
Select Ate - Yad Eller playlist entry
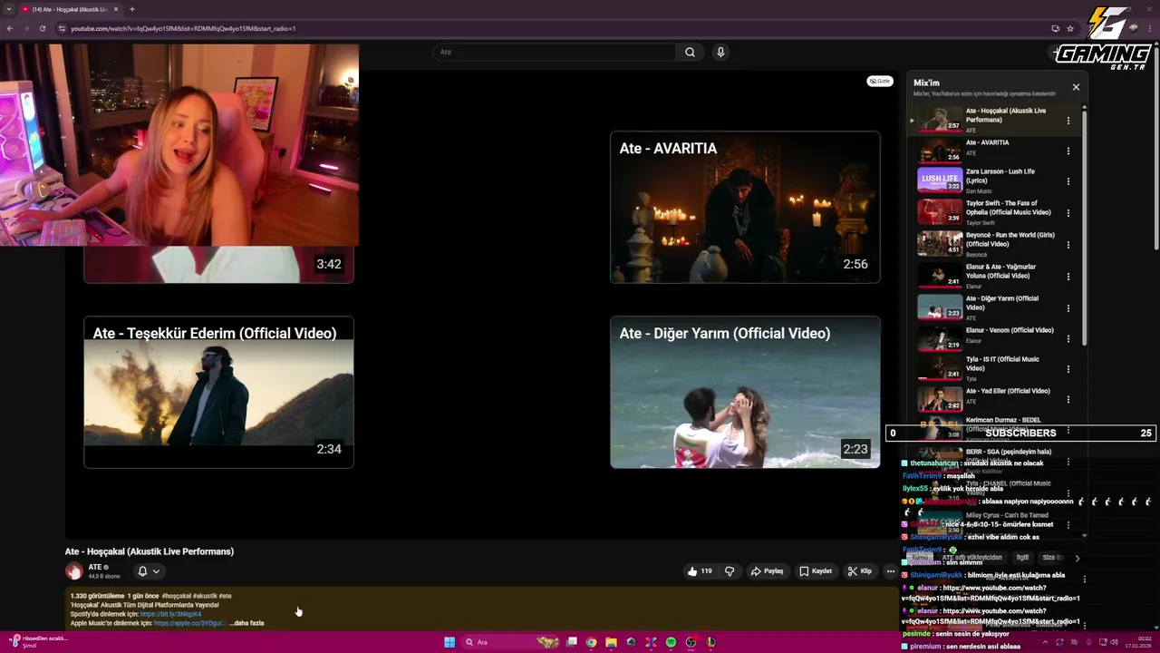pos(988,399)
